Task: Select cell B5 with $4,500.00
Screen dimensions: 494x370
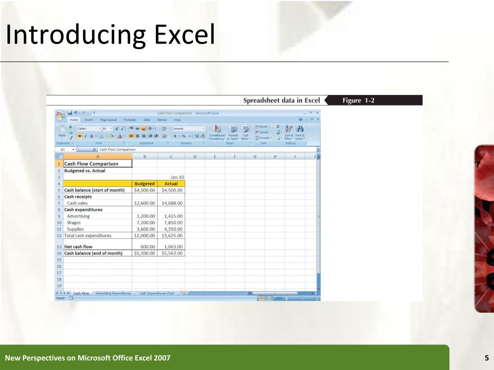Action: (x=145, y=190)
